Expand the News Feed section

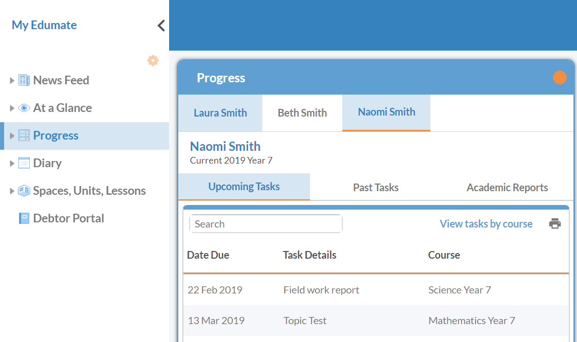tap(11, 80)
